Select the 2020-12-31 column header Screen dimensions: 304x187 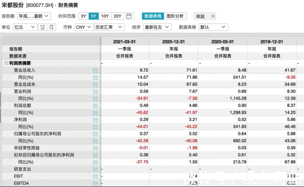174,42
